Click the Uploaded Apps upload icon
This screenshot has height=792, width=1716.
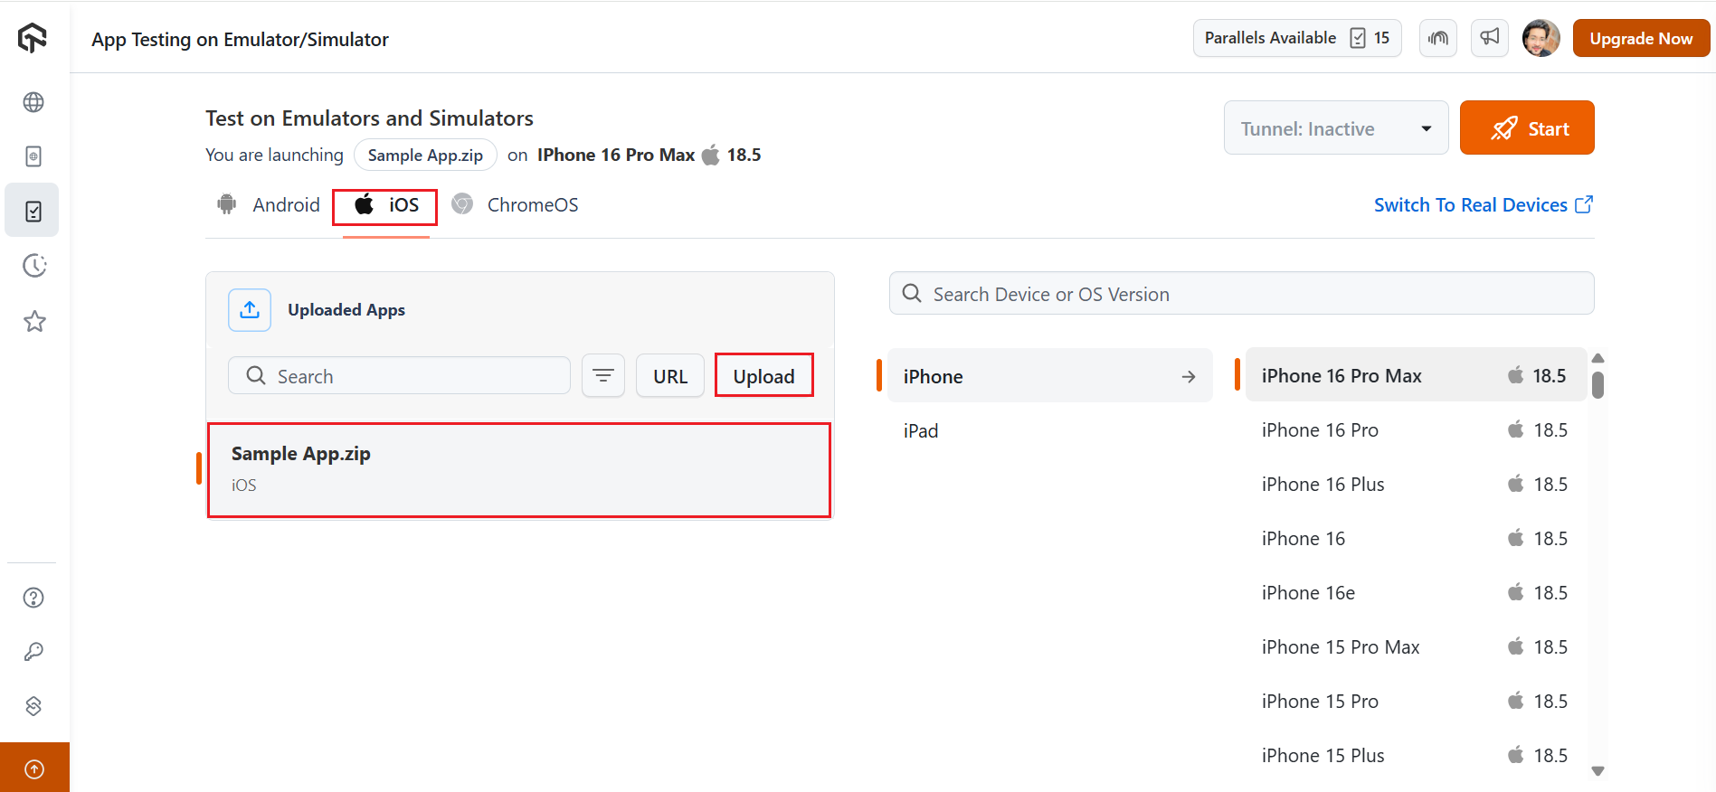pos(250,310)
